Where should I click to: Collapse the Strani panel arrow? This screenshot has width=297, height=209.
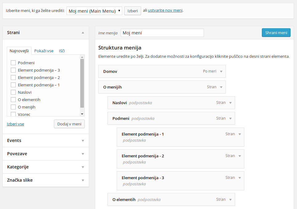[83, 33]
